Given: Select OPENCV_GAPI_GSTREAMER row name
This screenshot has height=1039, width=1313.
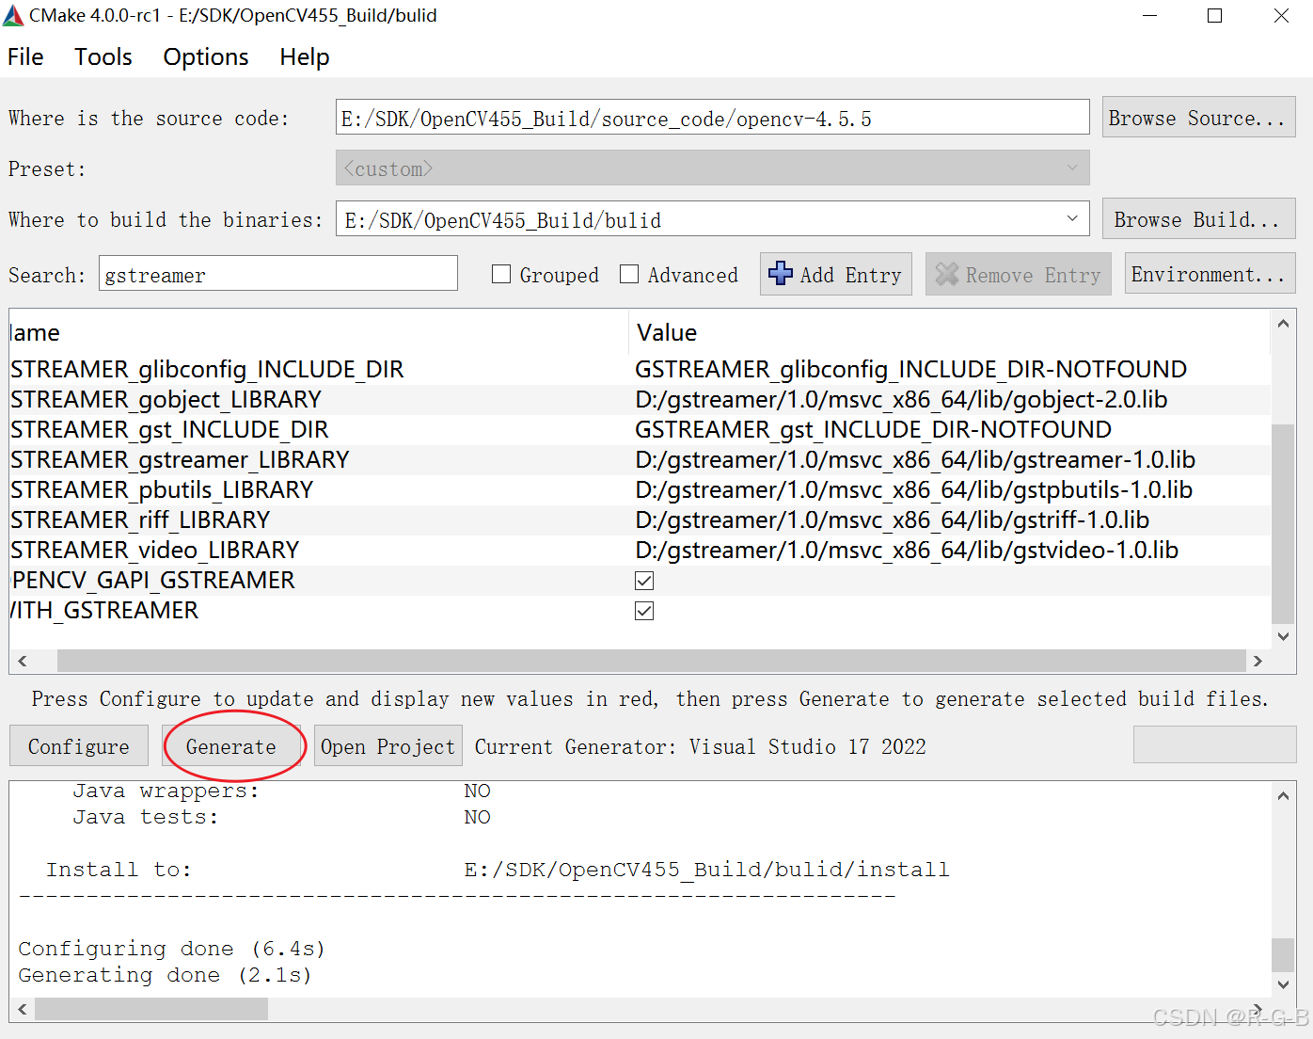Looking at the screenshot, I should [152, 580].
